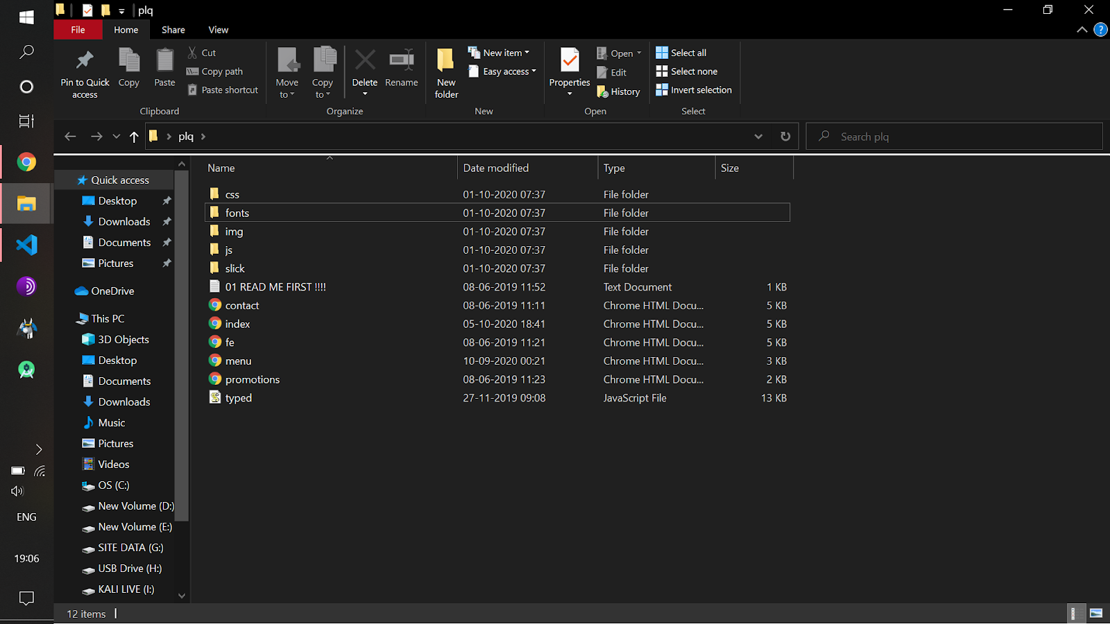Open the File tab
This screenshot has width=1110, height=624.
[78, 30]
